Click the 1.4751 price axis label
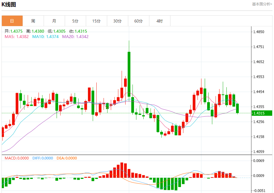The width and height of the screenshot is (274, 193). [x=259, y=47]
